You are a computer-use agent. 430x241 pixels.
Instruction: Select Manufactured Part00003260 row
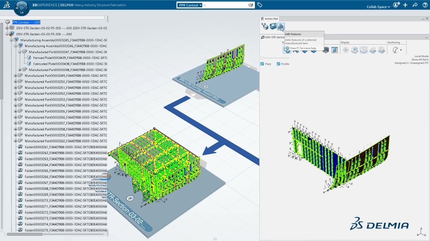[66, 141]
